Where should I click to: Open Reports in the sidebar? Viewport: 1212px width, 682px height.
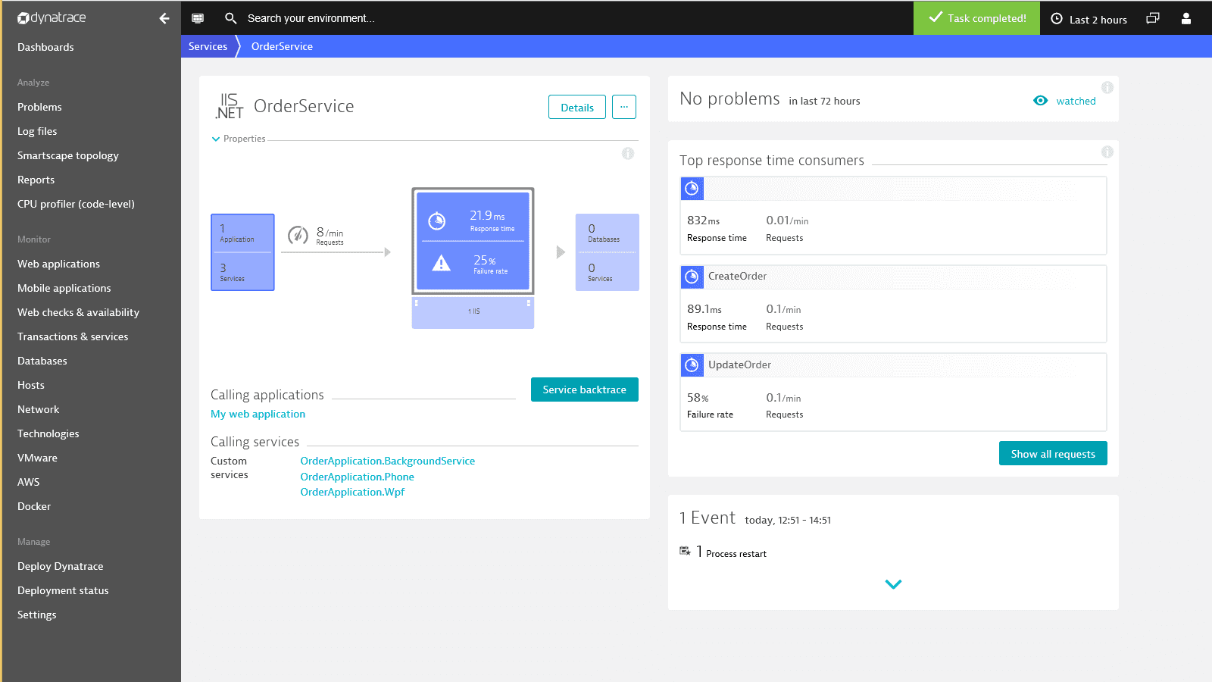click(x=36, y=180)
